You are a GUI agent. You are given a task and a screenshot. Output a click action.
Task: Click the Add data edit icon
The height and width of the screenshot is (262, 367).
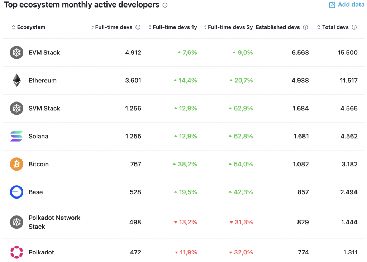coord(332,5)
